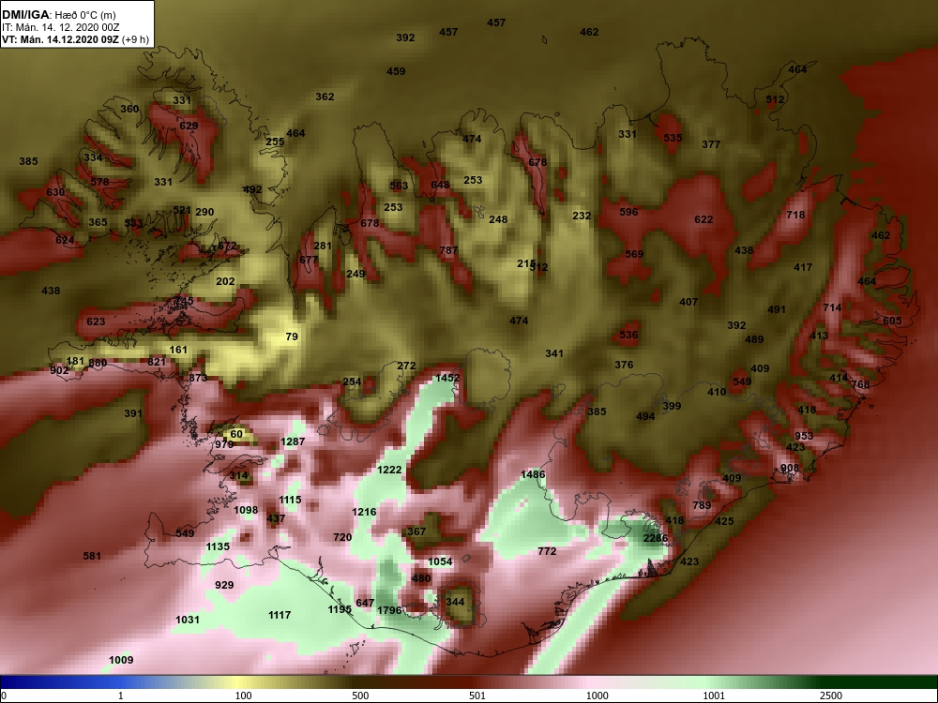Click the map value '1115'

290,500
